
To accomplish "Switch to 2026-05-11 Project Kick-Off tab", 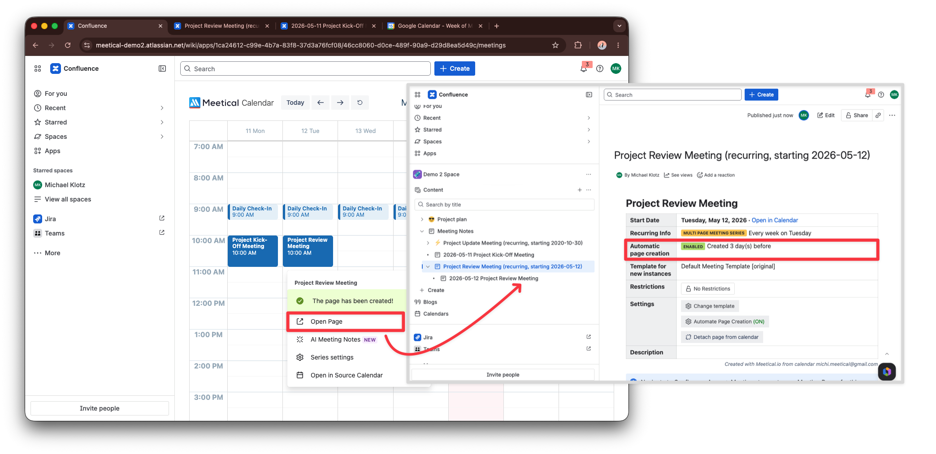I will pyautogui.click(x=329, y=26).
